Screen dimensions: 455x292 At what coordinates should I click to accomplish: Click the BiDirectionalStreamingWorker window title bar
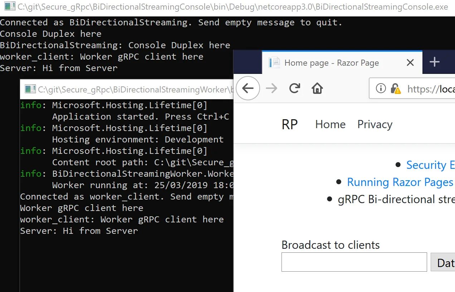click(127, 89)
